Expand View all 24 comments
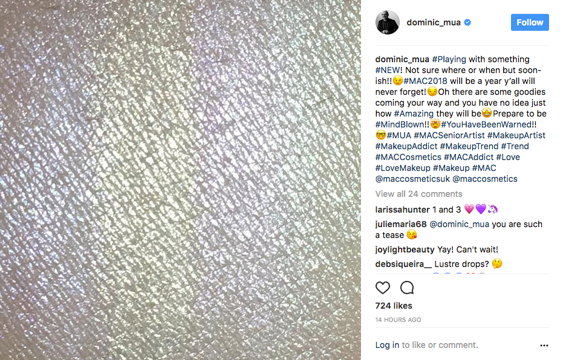The width and height of the screenshot is (563, 360). pos(418,194)
